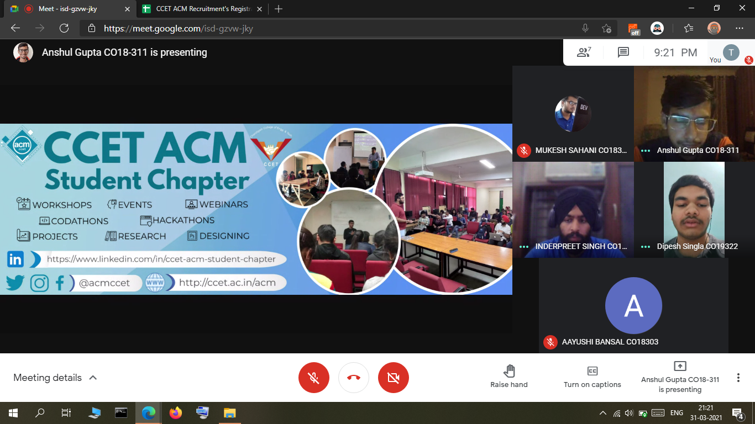Select Dipesh Singla's video tile

[x=694, y=210]
